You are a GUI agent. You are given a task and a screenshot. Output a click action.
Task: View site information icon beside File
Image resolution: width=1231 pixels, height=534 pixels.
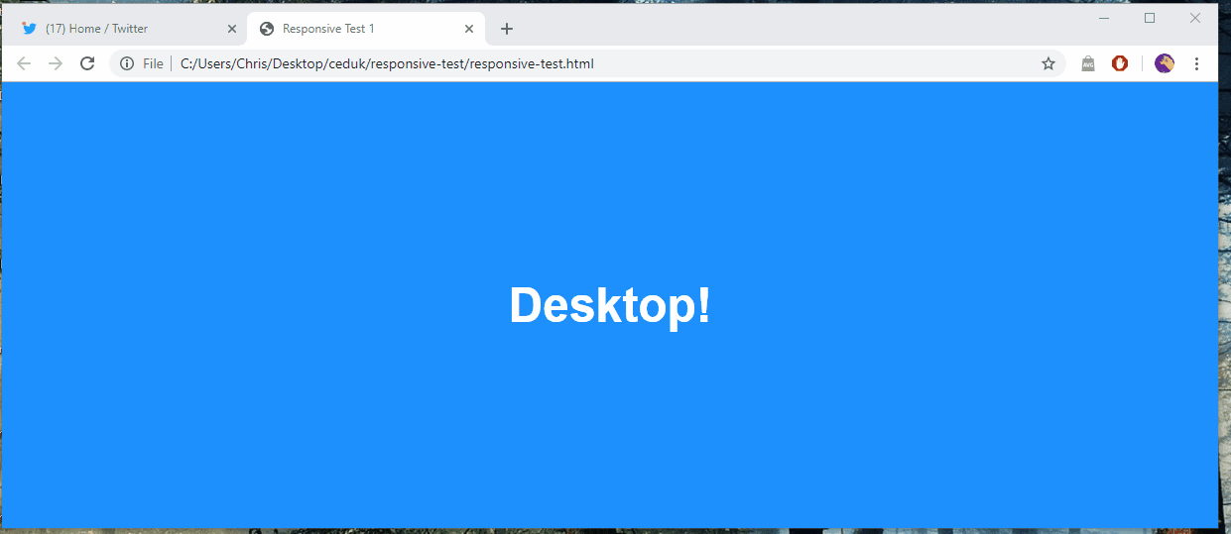(127, 63)
